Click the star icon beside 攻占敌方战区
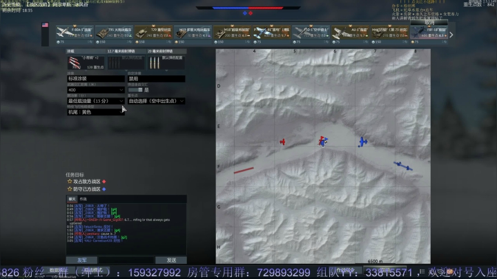 coord(70,182)
